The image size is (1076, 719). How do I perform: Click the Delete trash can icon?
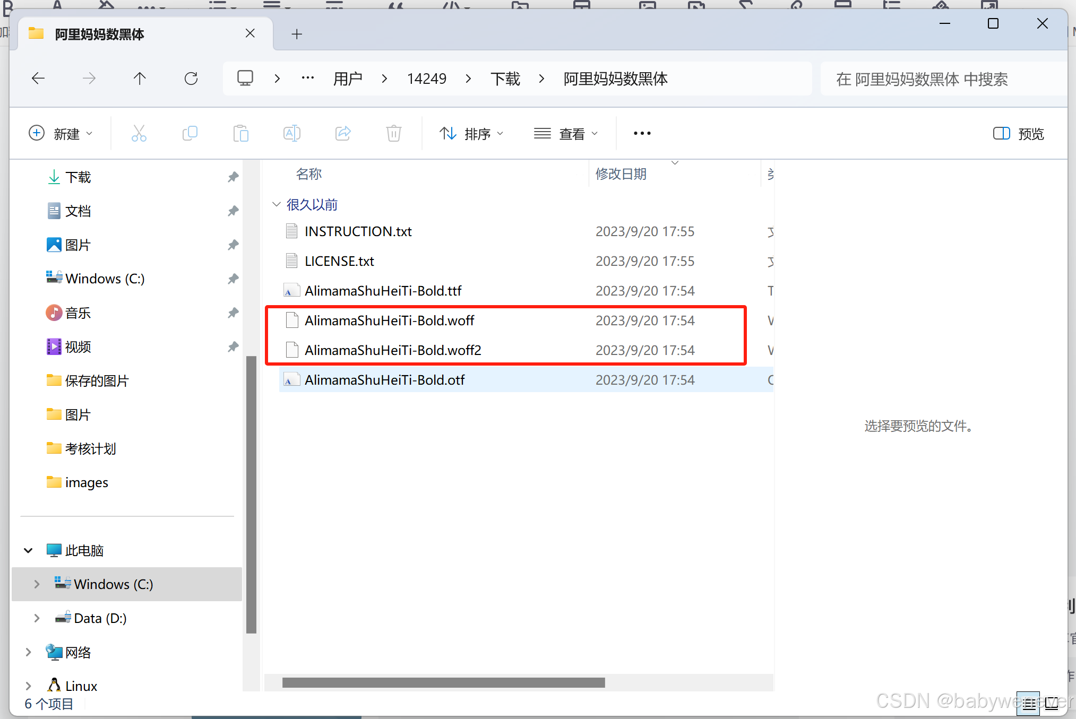[393, 133]
